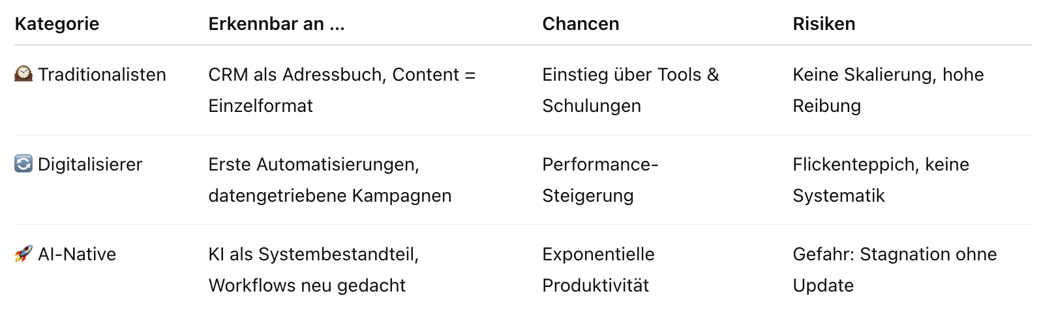
Task: Select the 'Einstieg über Tools & Schulungen' cell
Action: click(x=631, y=90)
